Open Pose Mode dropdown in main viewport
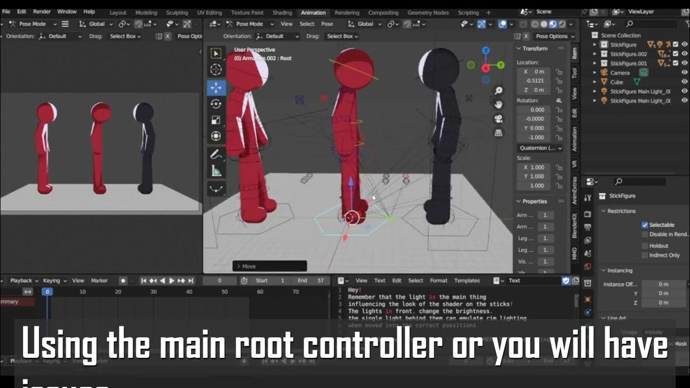 pos(250,24)
